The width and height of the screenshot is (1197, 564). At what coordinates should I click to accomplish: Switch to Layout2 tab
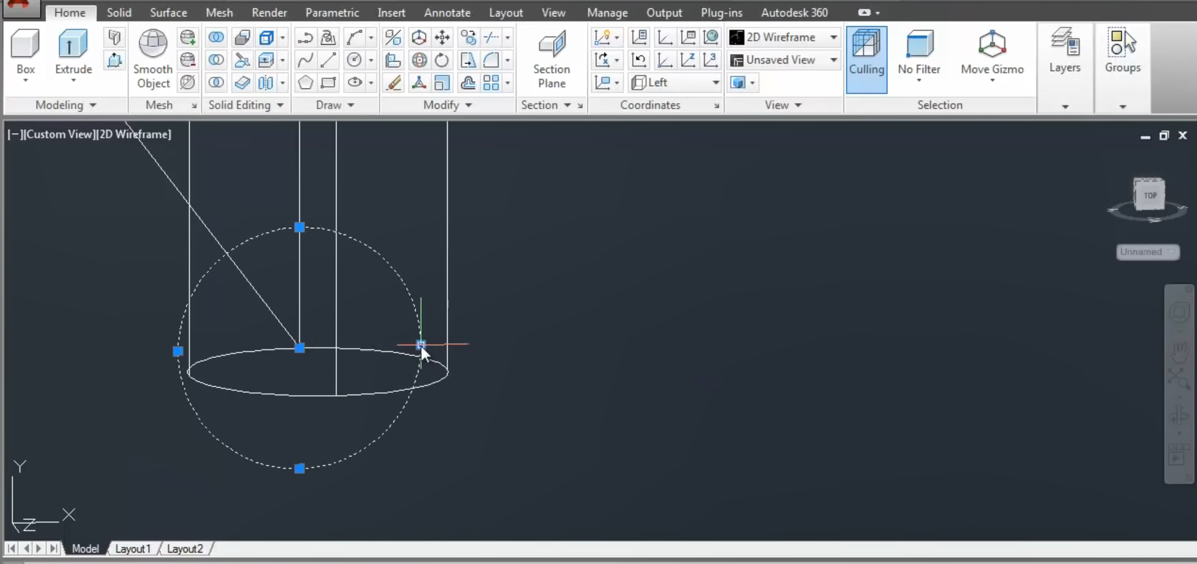[x=185, y=548]
